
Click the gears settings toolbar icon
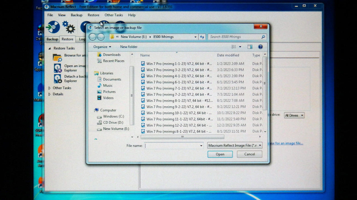tap(69, 27)
